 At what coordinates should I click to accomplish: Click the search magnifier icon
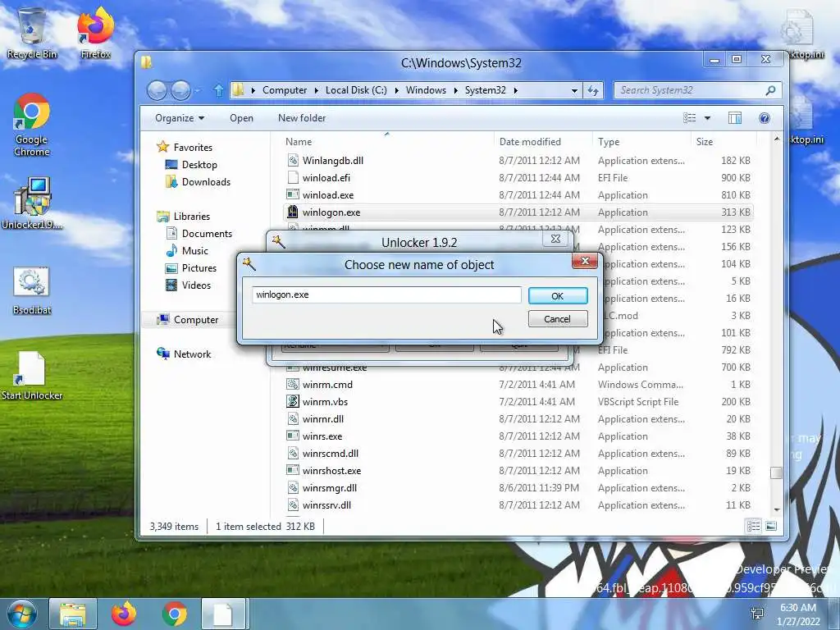point(770,90)
